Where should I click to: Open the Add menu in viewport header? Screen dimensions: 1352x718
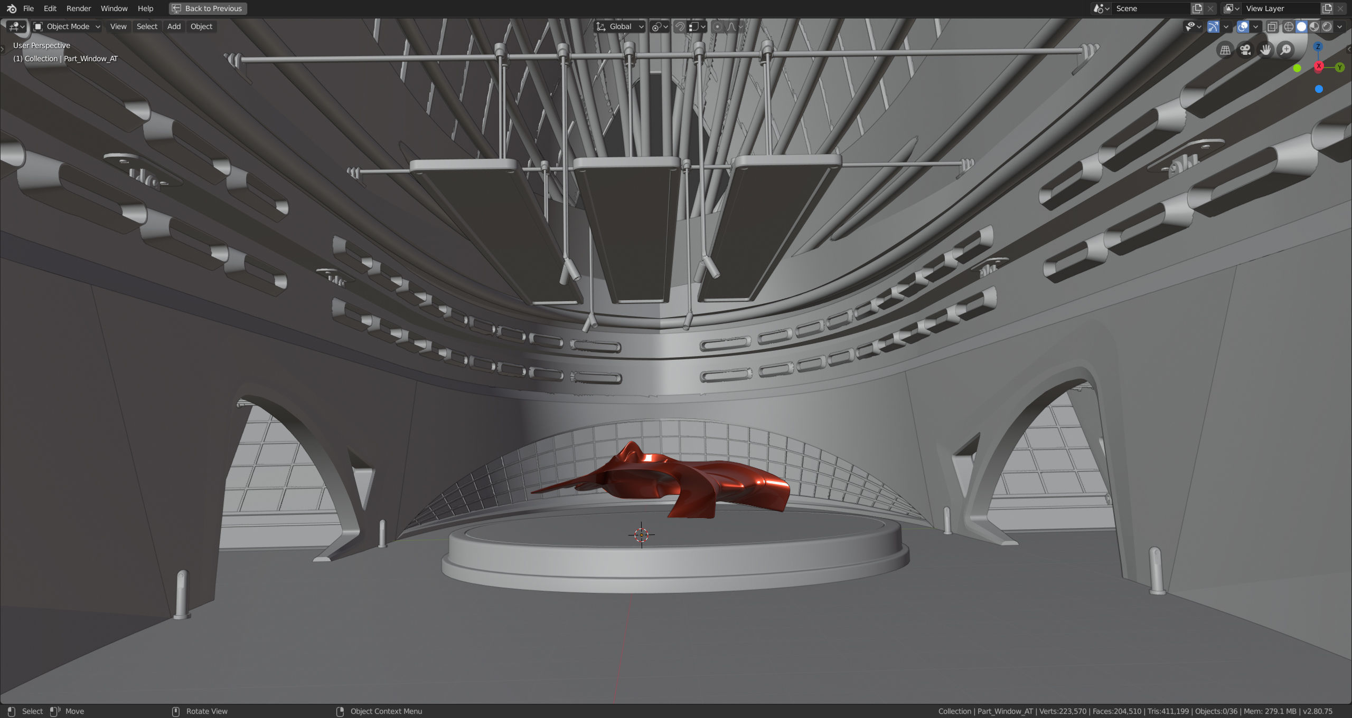pos(174,26)
